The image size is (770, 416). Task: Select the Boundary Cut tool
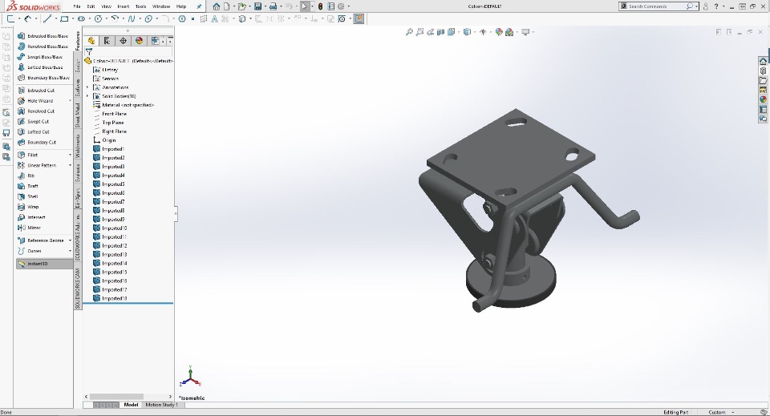pos(37,142)
